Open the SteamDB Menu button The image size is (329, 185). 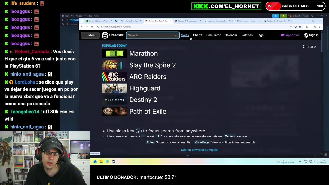tap(90, 35)
